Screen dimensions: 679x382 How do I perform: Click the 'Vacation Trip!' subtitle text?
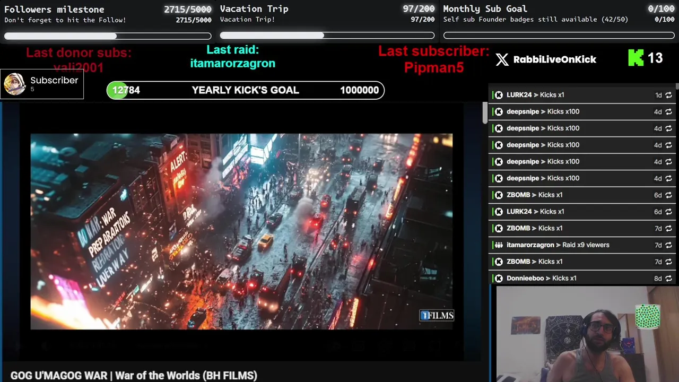pos(247,20)
